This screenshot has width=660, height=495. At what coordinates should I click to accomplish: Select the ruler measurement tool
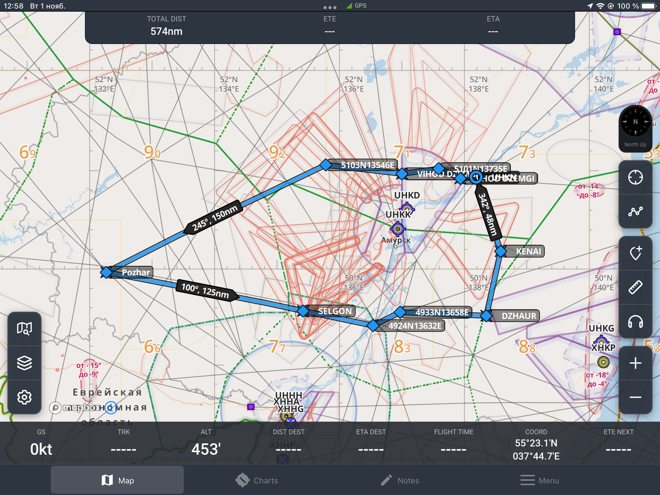tap(635, 287)
